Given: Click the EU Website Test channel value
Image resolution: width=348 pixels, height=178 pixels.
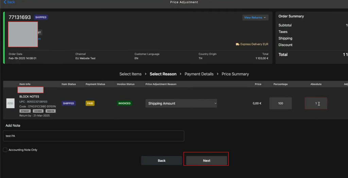Looking at the screenshot, I should pyautogui.click(x=85, y=58).
